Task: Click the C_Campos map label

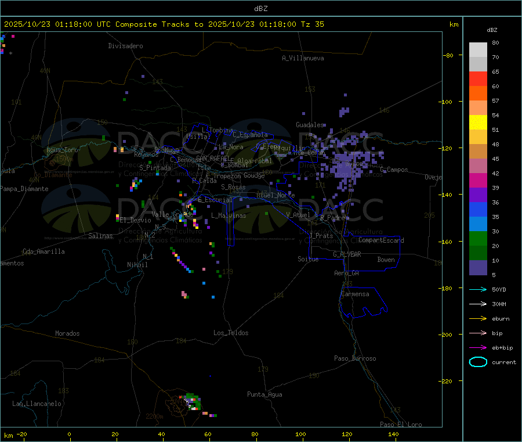Action: tap(394, 170)
